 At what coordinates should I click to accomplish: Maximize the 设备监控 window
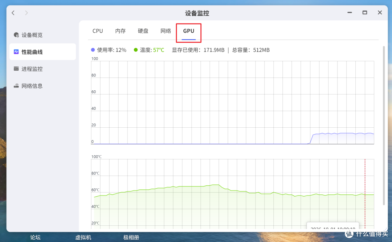pyautogui.click(x=365, y=12)
